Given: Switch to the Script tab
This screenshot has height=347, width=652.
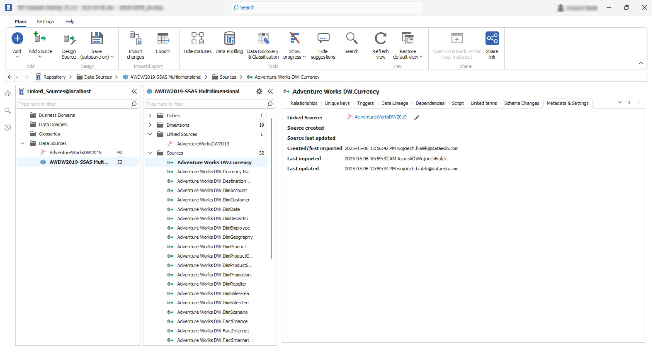Looking at the screenshot, I should click(458, 103).
